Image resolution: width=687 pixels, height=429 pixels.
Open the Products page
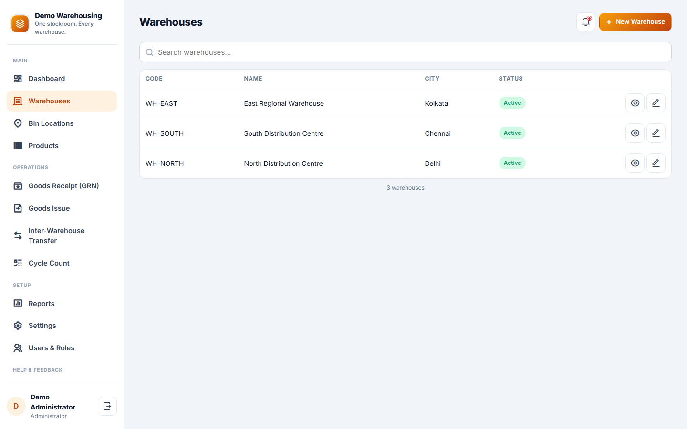click(x=62, y=146)
